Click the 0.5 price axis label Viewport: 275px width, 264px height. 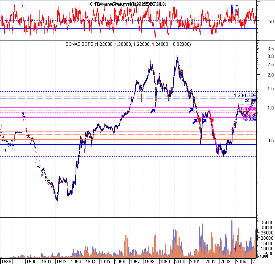coord(270,141)
